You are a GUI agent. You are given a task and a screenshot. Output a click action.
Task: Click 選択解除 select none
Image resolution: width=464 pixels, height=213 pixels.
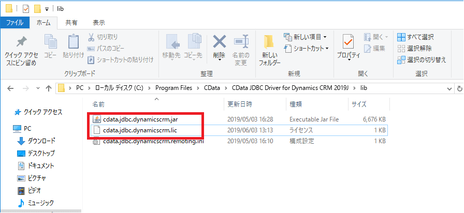[414, 49]
